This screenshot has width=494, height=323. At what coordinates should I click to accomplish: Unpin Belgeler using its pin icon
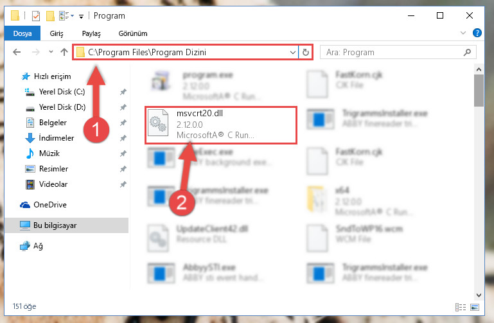(x=123, y=123)
